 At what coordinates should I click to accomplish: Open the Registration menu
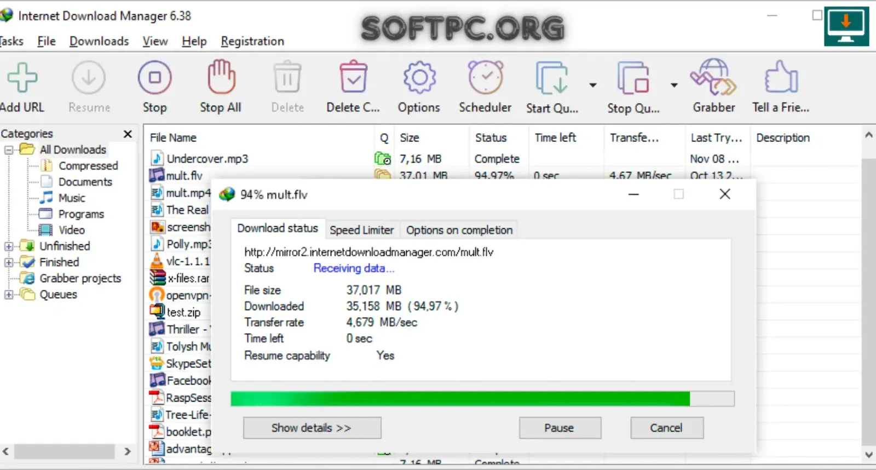[x=252, y=41]
